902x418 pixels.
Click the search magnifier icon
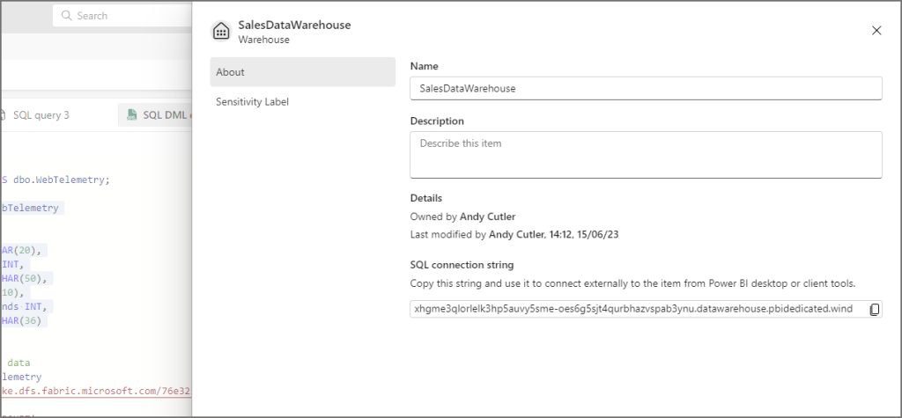coord(67,16)
